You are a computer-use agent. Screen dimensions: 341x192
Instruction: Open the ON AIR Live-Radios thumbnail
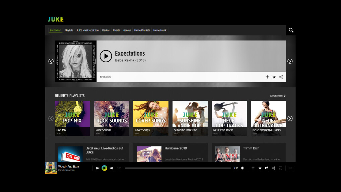71,154
